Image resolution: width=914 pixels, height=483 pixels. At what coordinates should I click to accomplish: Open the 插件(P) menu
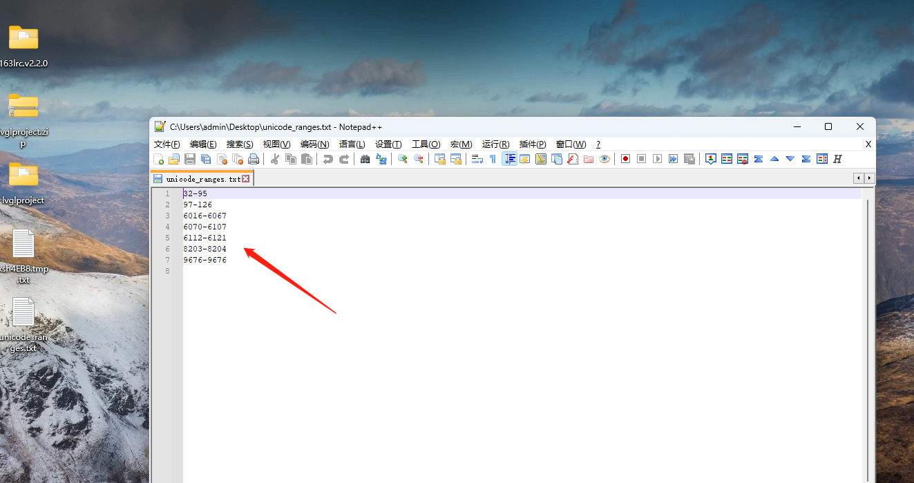533,144
